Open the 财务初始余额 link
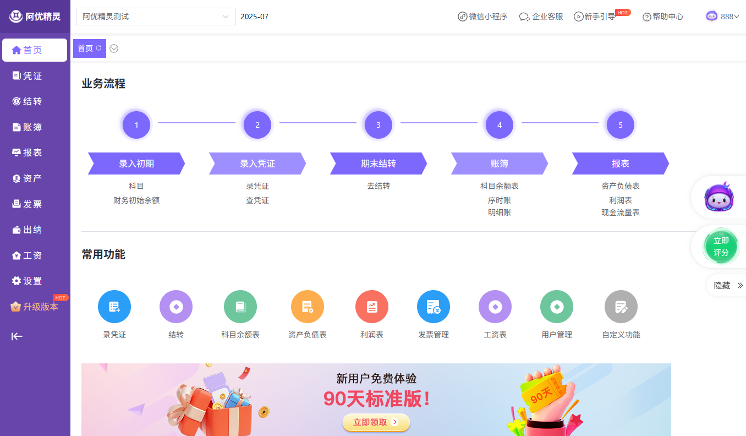Image resolution: width=746 pixels, height=436 pixels. [x=136, y=200]
